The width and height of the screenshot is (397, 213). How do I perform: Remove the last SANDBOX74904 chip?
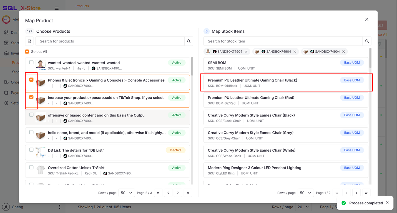[343, 52]
